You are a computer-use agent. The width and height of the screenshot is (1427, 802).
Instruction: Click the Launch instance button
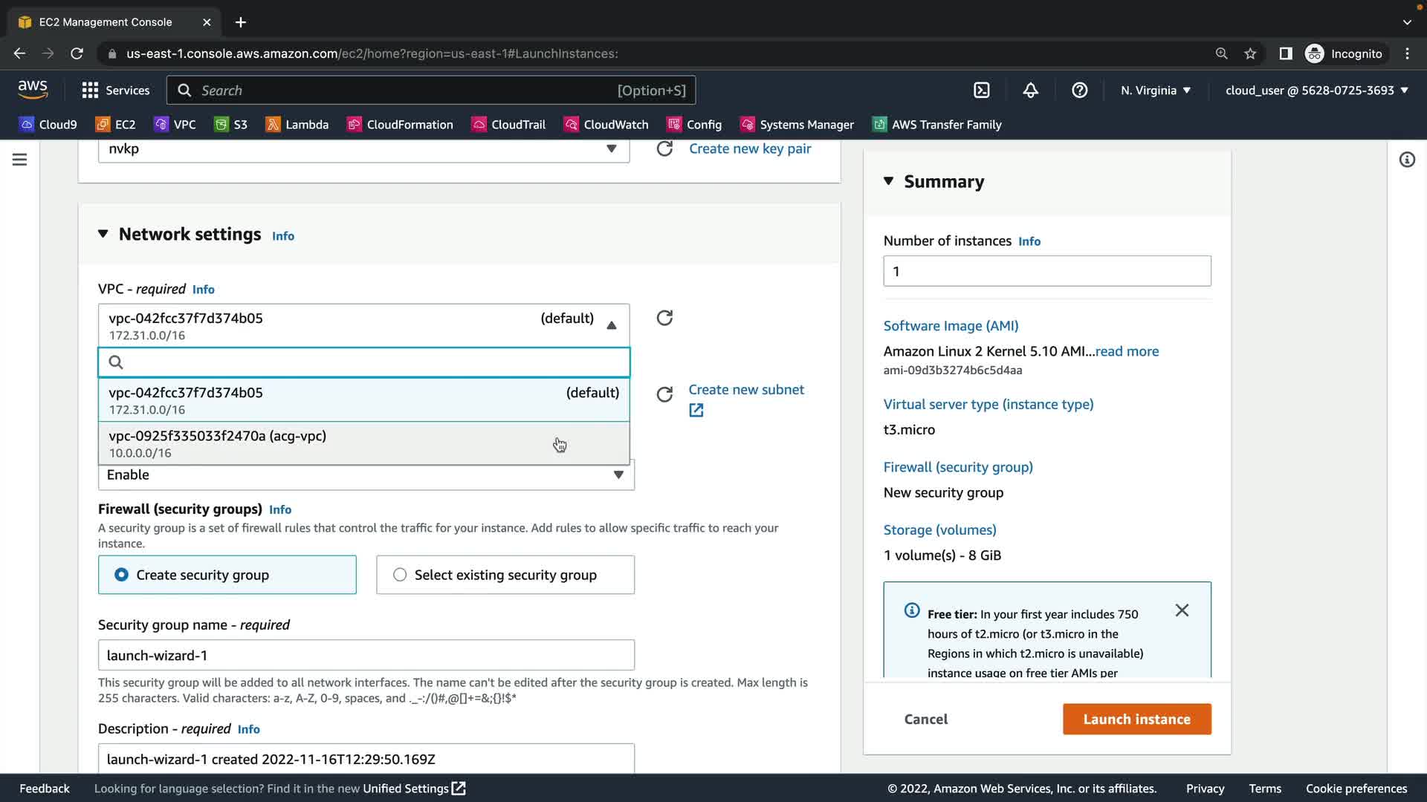click(x=1136, y=719)
